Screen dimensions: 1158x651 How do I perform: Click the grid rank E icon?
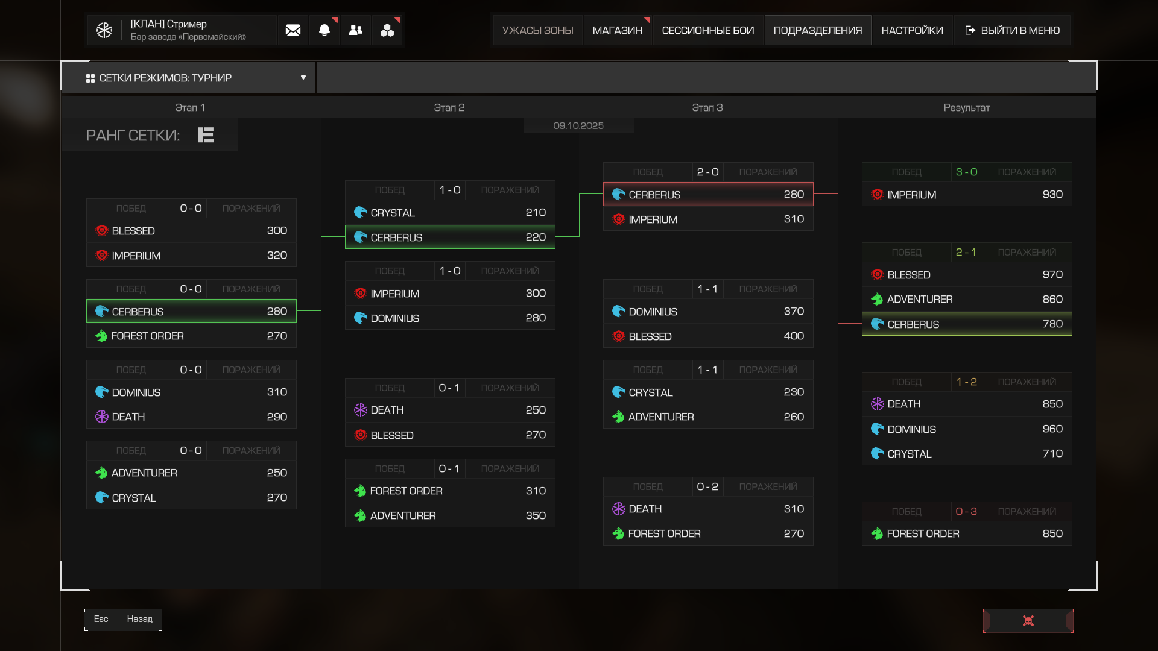click(206, 135)
